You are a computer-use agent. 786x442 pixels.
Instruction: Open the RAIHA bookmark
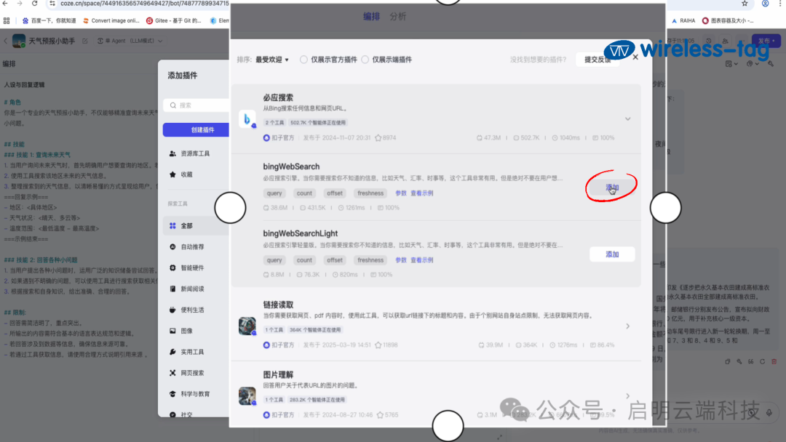tap(683, 20)
